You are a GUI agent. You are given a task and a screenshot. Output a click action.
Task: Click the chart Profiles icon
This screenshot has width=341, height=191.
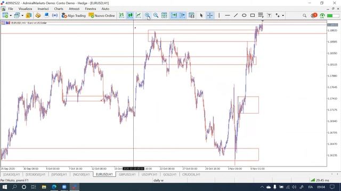(x=17, y=15)
